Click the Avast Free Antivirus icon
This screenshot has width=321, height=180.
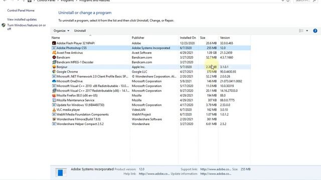point(54,52)
